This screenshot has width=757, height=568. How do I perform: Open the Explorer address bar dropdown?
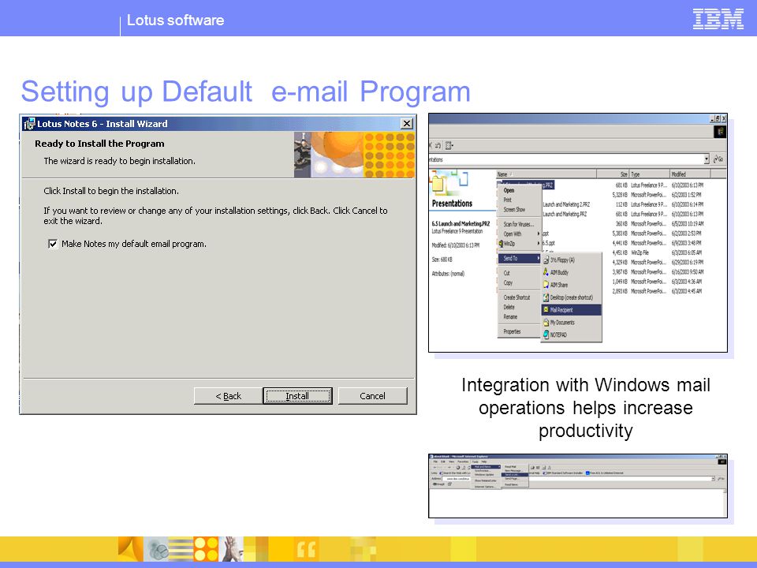point(707,159)
